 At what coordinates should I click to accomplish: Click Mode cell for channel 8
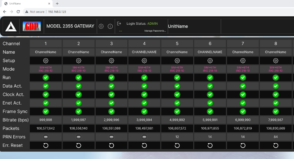(x=276, y=69)
